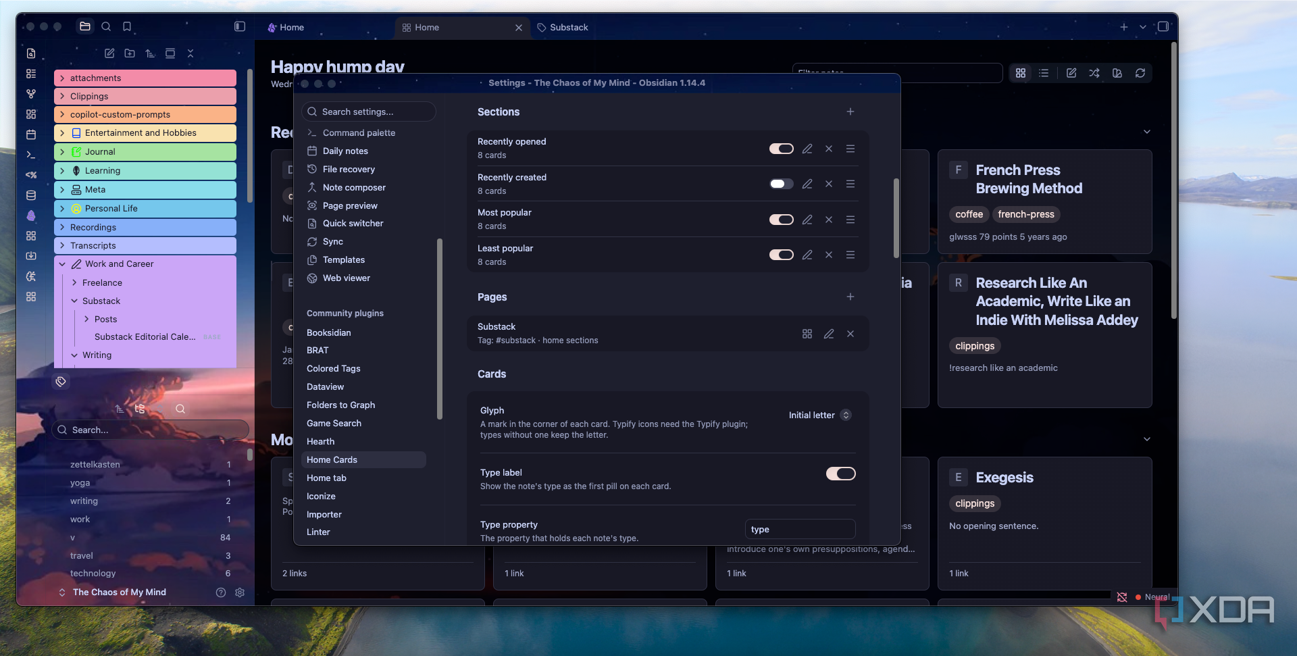Open the Substack page layout grid icon
The height and width of the screenshot is (656, 1297).
click(x=807, y=334)
